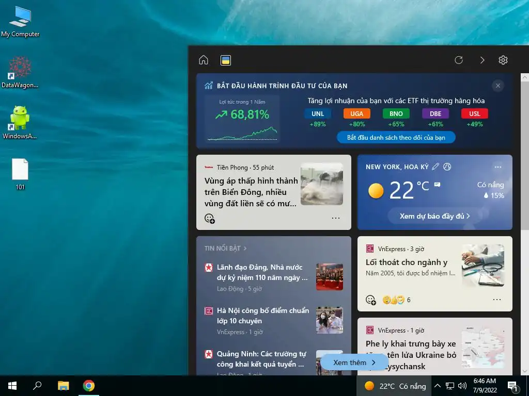This screenshot has height=396, width=529.
Task: Switch to Google Chrome on taskbar
Action: (89, 386)
